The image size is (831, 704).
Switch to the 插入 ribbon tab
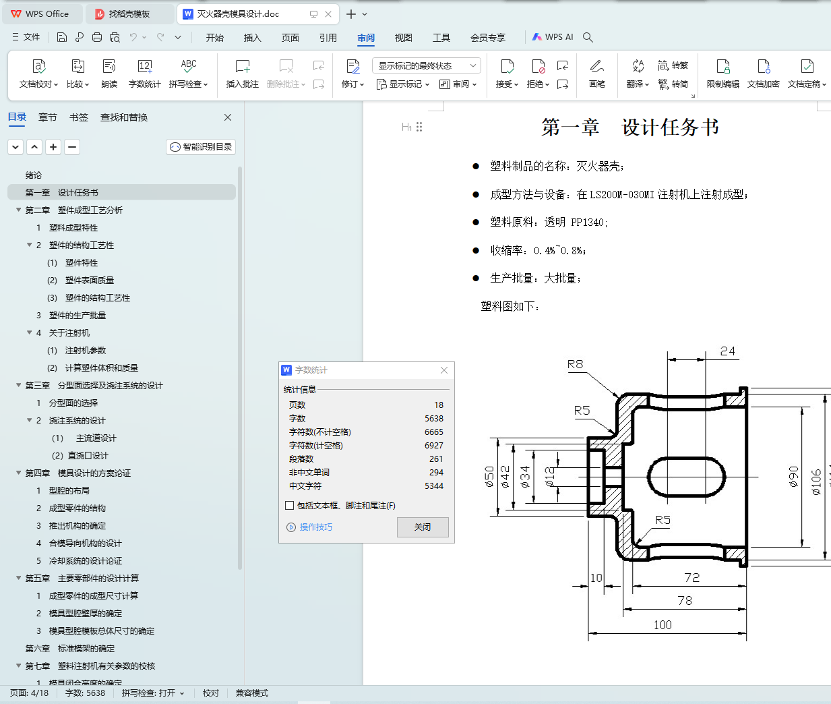253,38
